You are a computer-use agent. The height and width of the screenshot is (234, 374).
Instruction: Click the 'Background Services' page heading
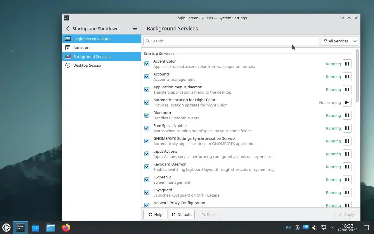click(x=172, y=28)
